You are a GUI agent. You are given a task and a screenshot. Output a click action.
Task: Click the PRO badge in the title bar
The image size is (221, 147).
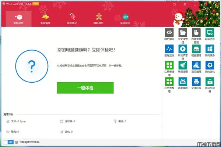tap(36, 4)
